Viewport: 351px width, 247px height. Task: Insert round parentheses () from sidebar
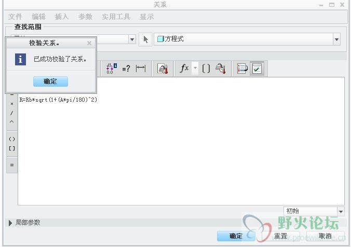coord(12,139)
